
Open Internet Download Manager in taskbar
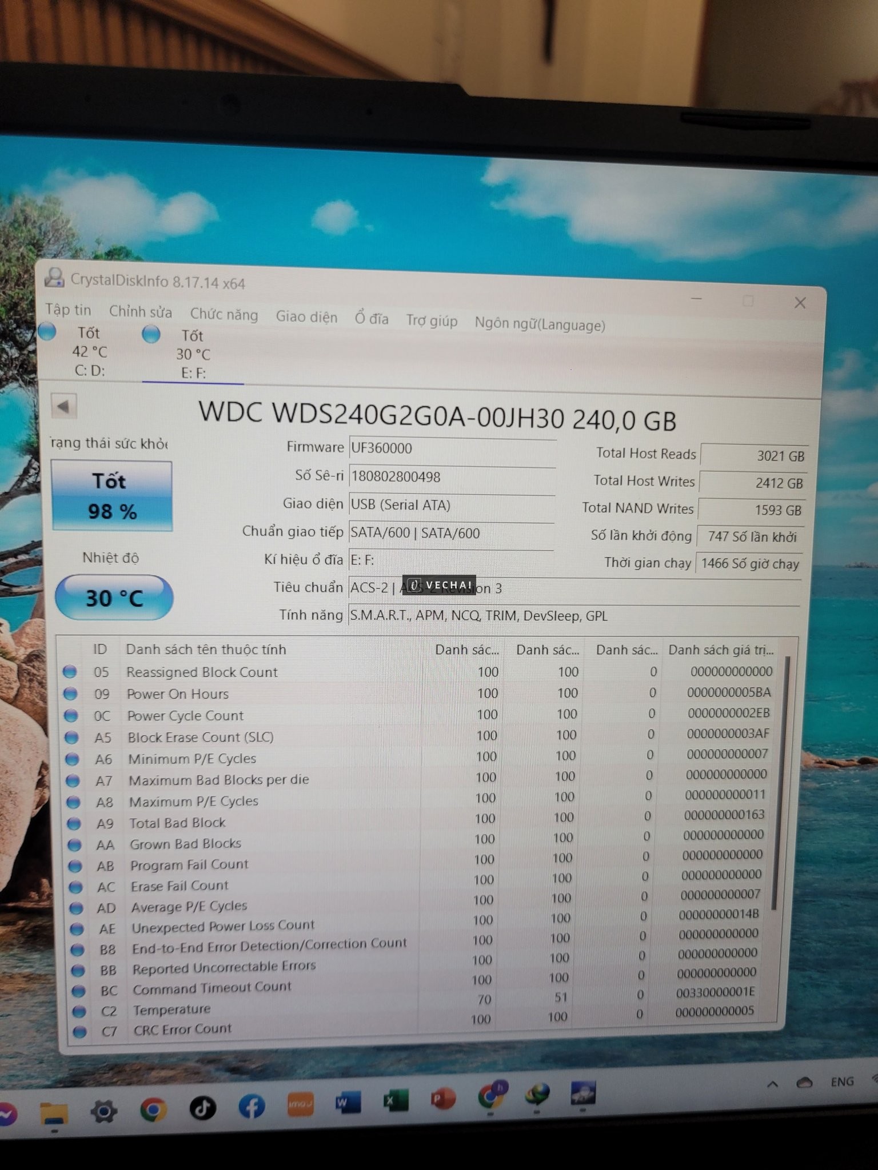[x=536, y=1095]
